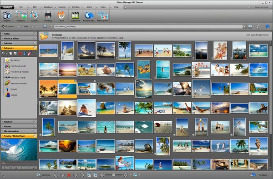Toggle the checkbox on the selected wave thumbnail

[76, 81]
